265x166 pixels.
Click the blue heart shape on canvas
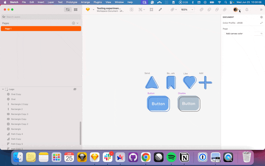(x=189, y=82)
